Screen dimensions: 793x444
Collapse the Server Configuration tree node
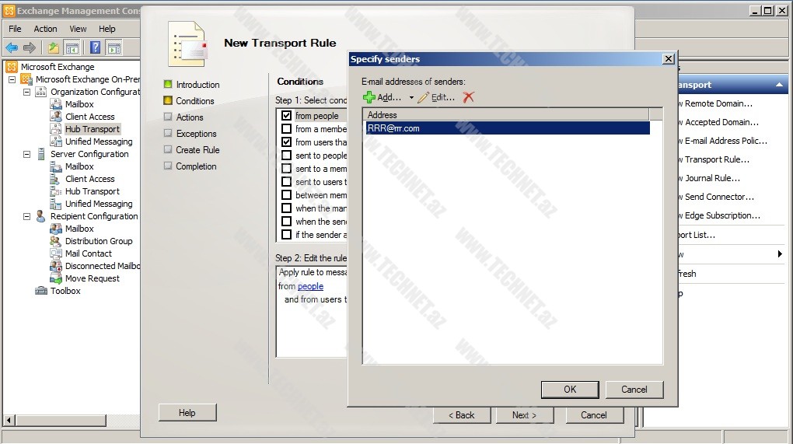27,154
